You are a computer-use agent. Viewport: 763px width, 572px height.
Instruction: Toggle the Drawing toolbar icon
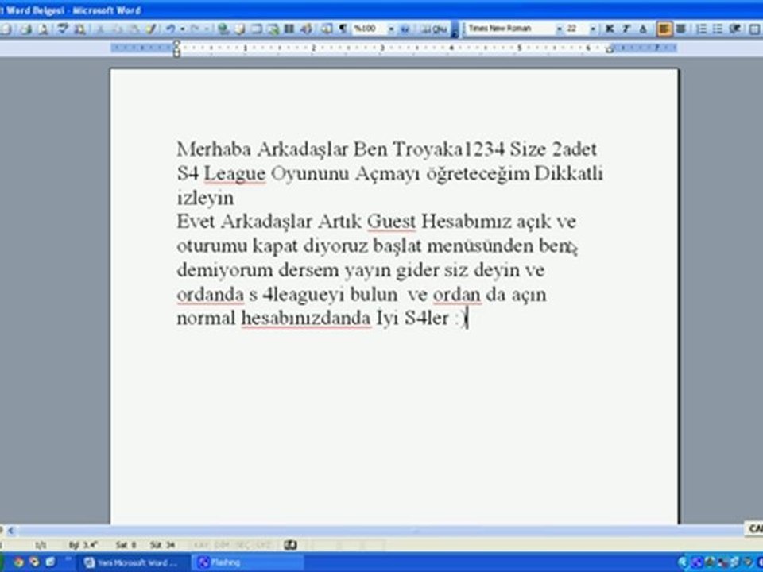(306, 29)
